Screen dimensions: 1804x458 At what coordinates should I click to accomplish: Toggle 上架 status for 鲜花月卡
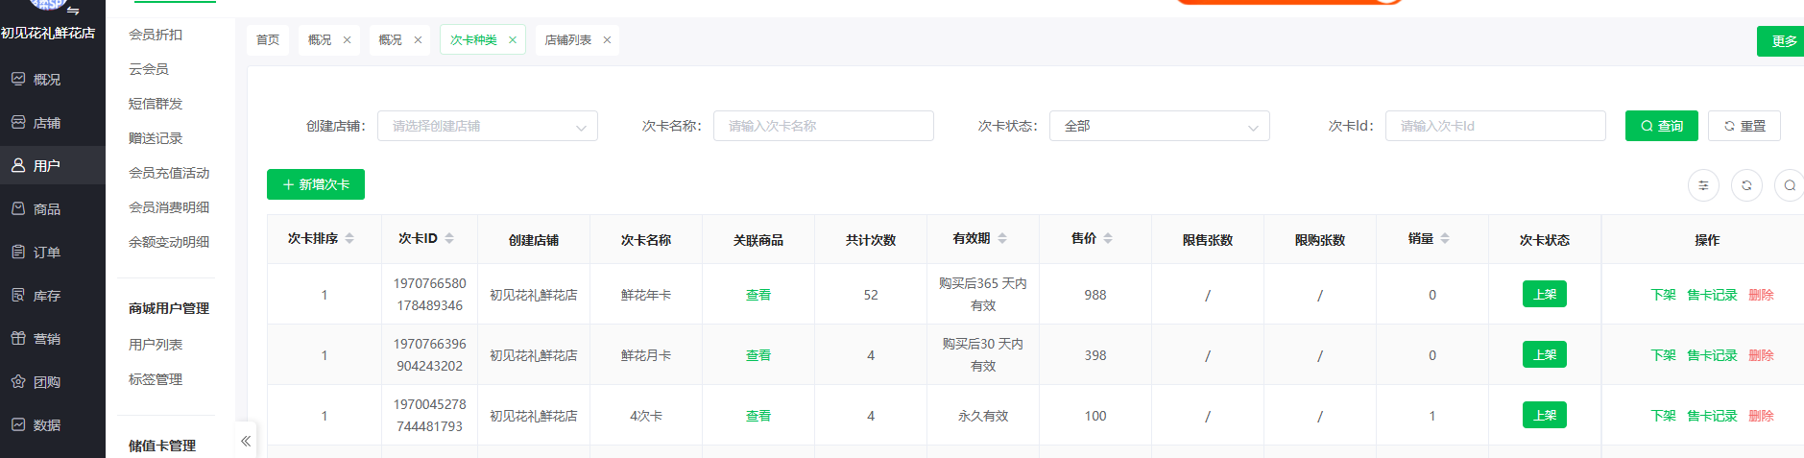click(1544, 355)
